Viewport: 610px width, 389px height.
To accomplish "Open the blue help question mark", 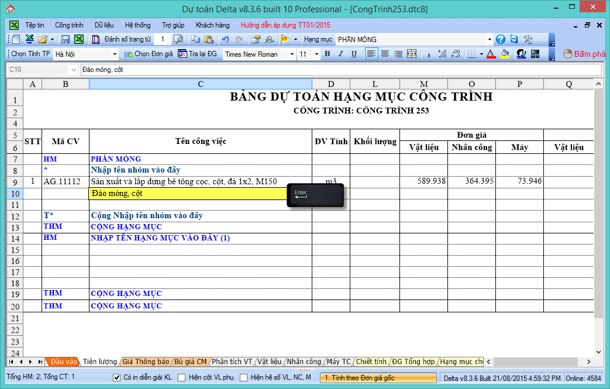I will tap(501, 39).
